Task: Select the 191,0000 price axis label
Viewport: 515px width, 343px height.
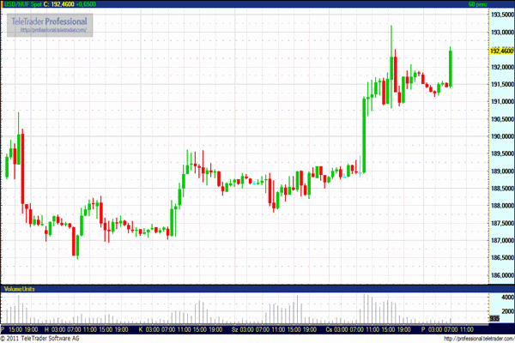Action: point(502,102)
